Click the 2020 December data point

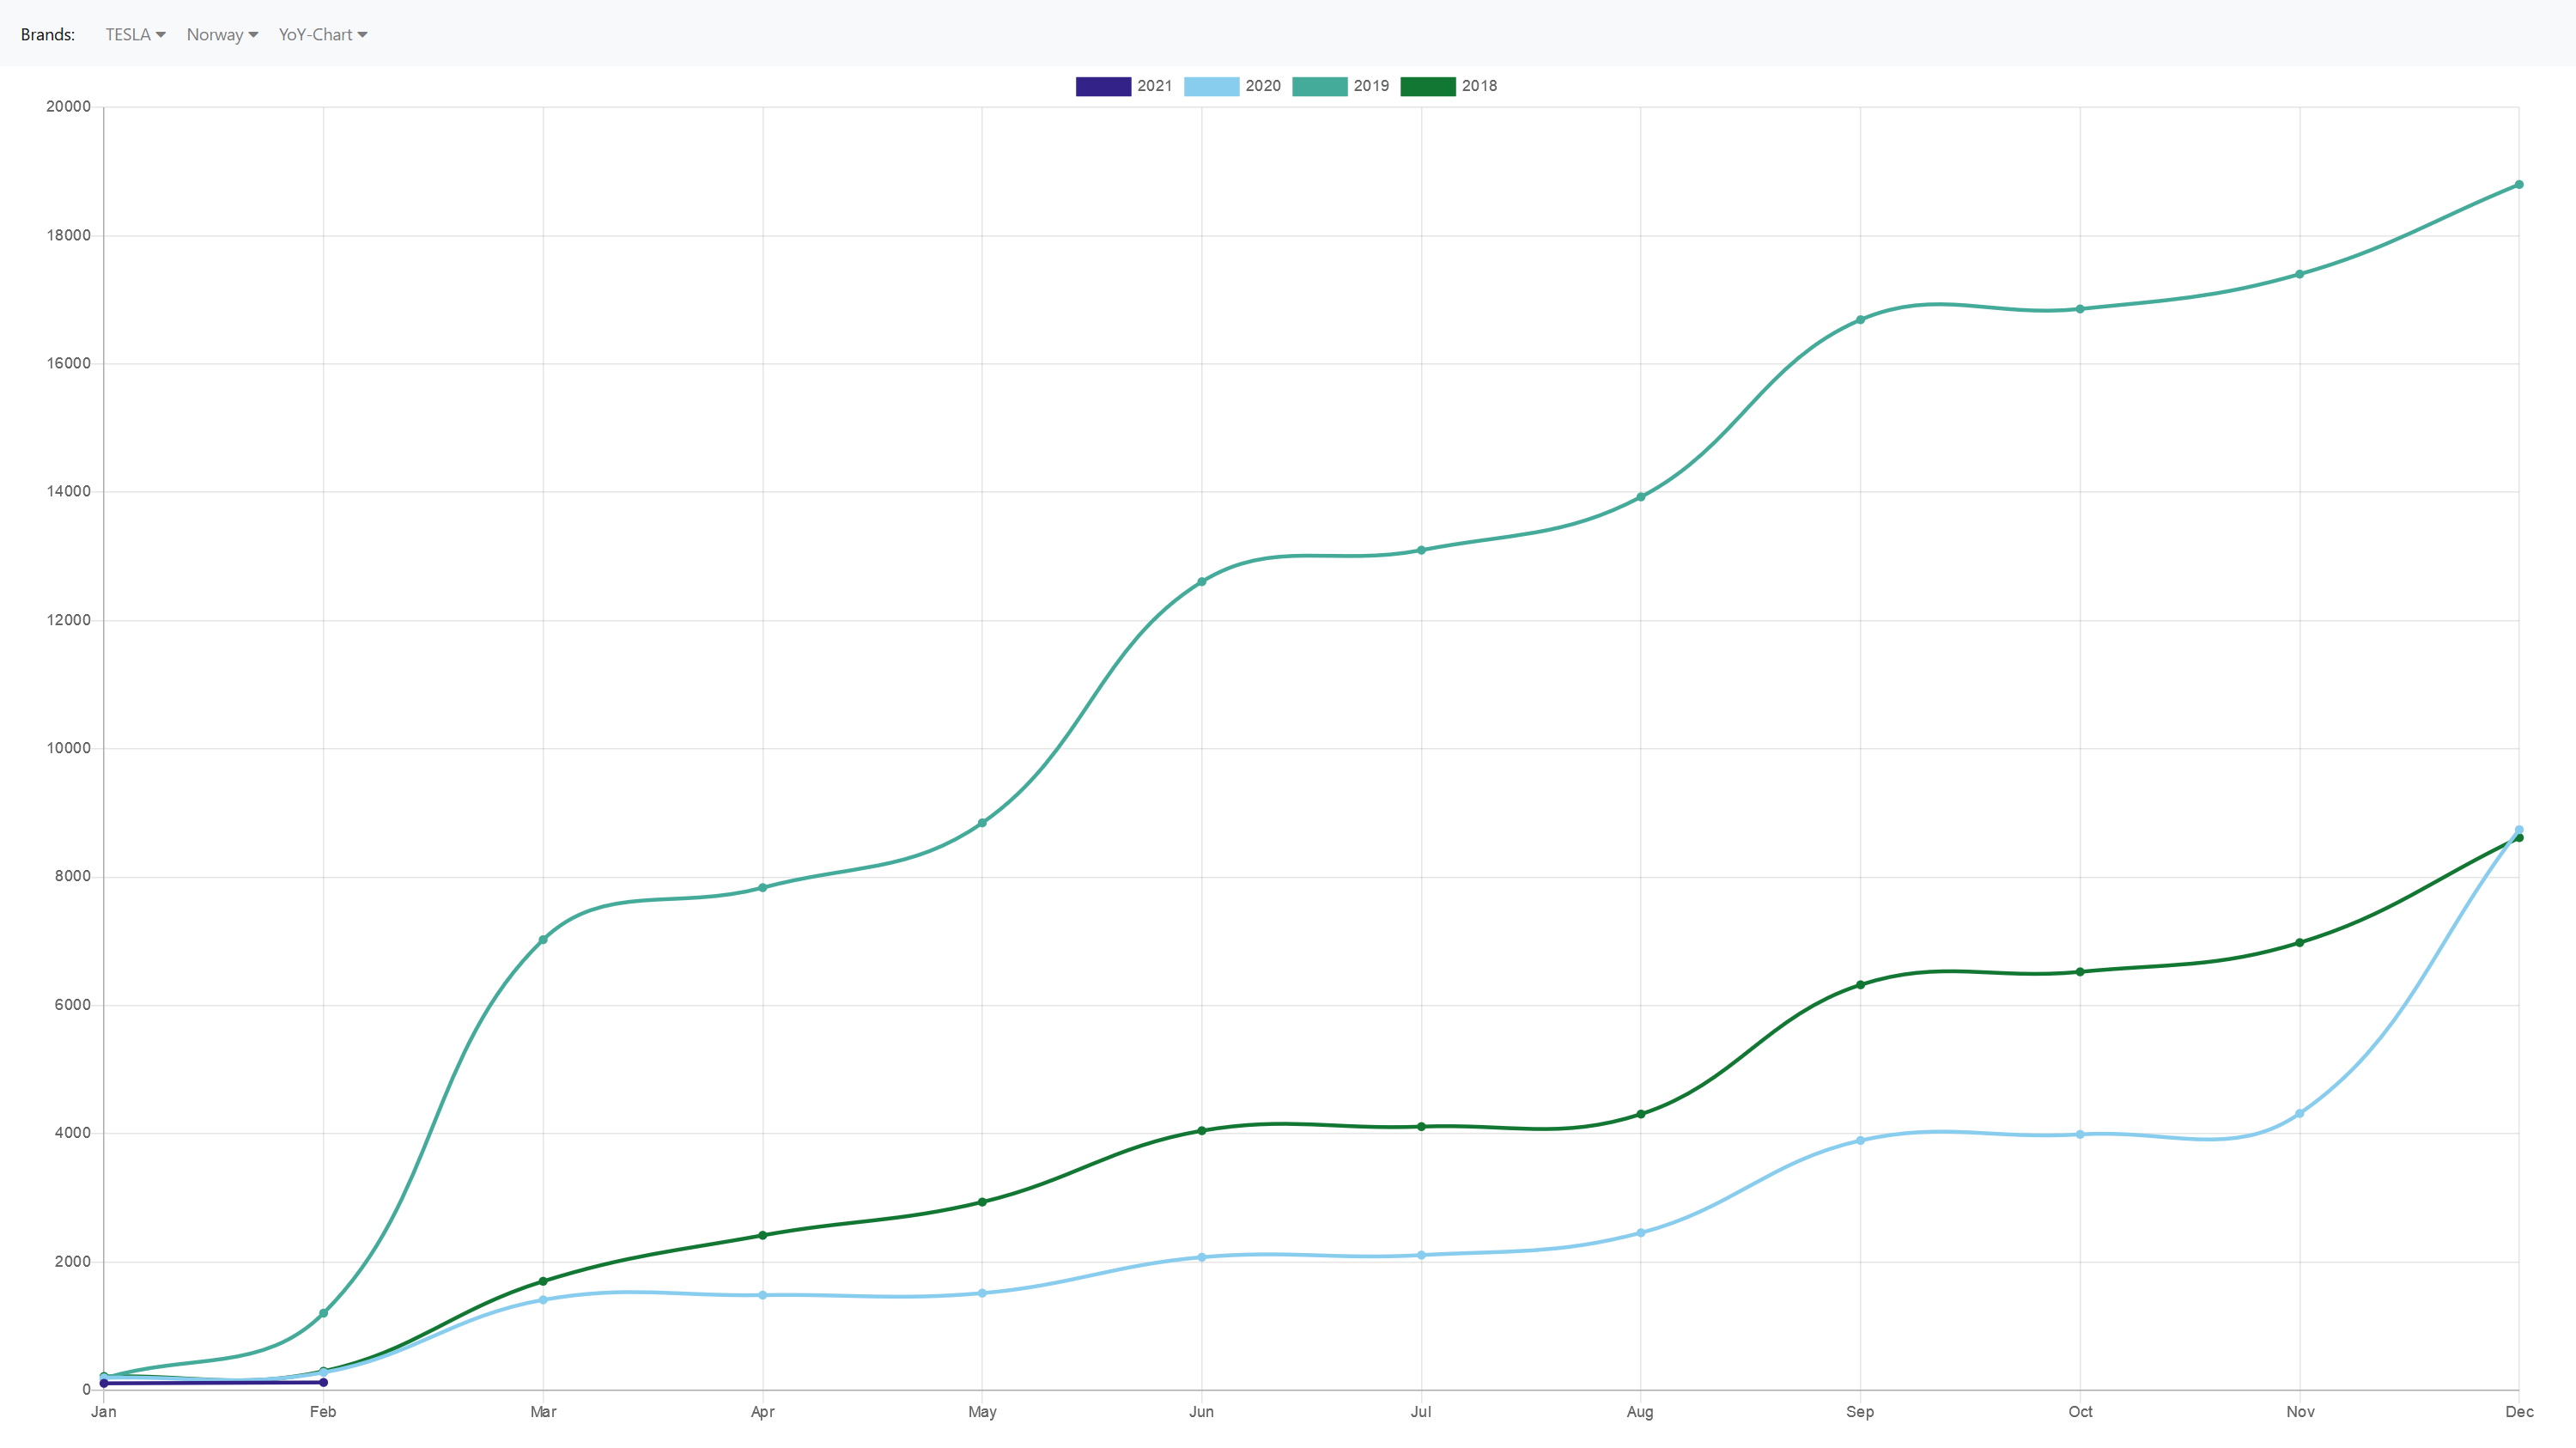[2518, 829]
